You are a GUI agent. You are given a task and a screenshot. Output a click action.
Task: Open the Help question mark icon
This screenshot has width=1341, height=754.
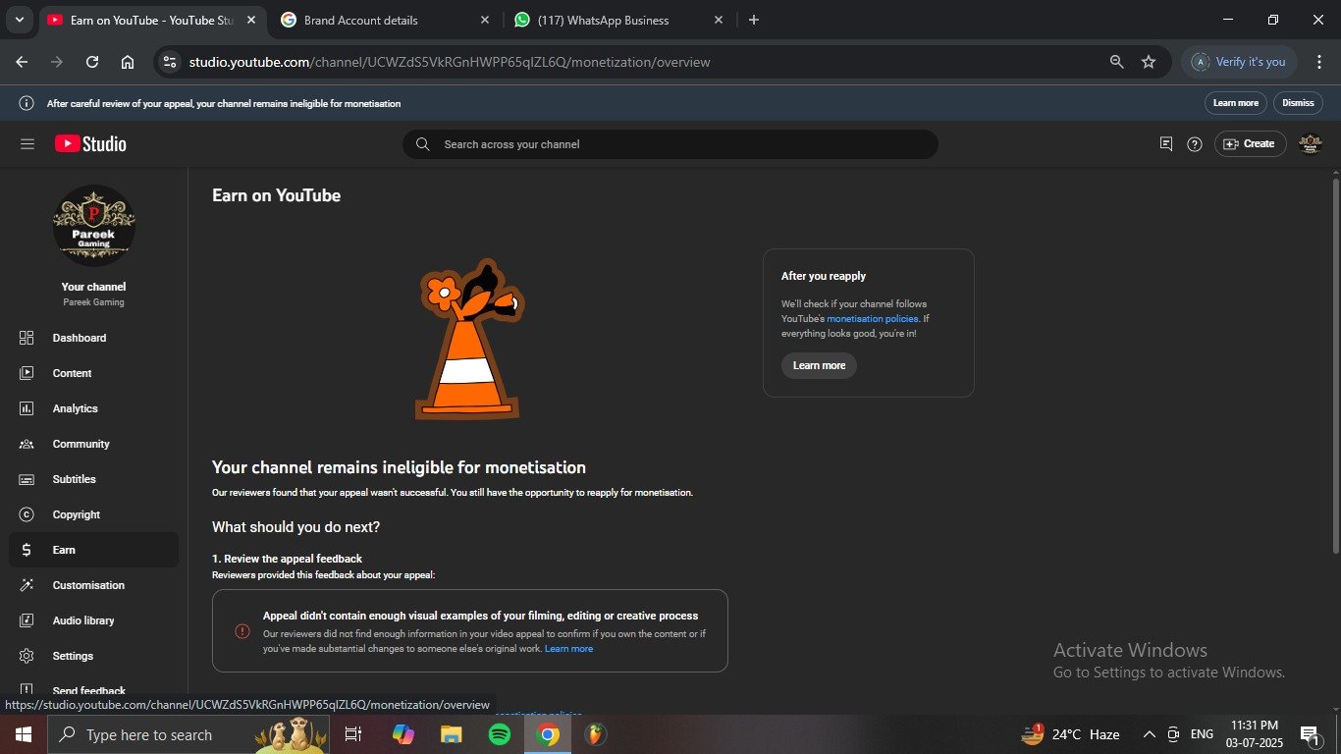point(1195,144)
